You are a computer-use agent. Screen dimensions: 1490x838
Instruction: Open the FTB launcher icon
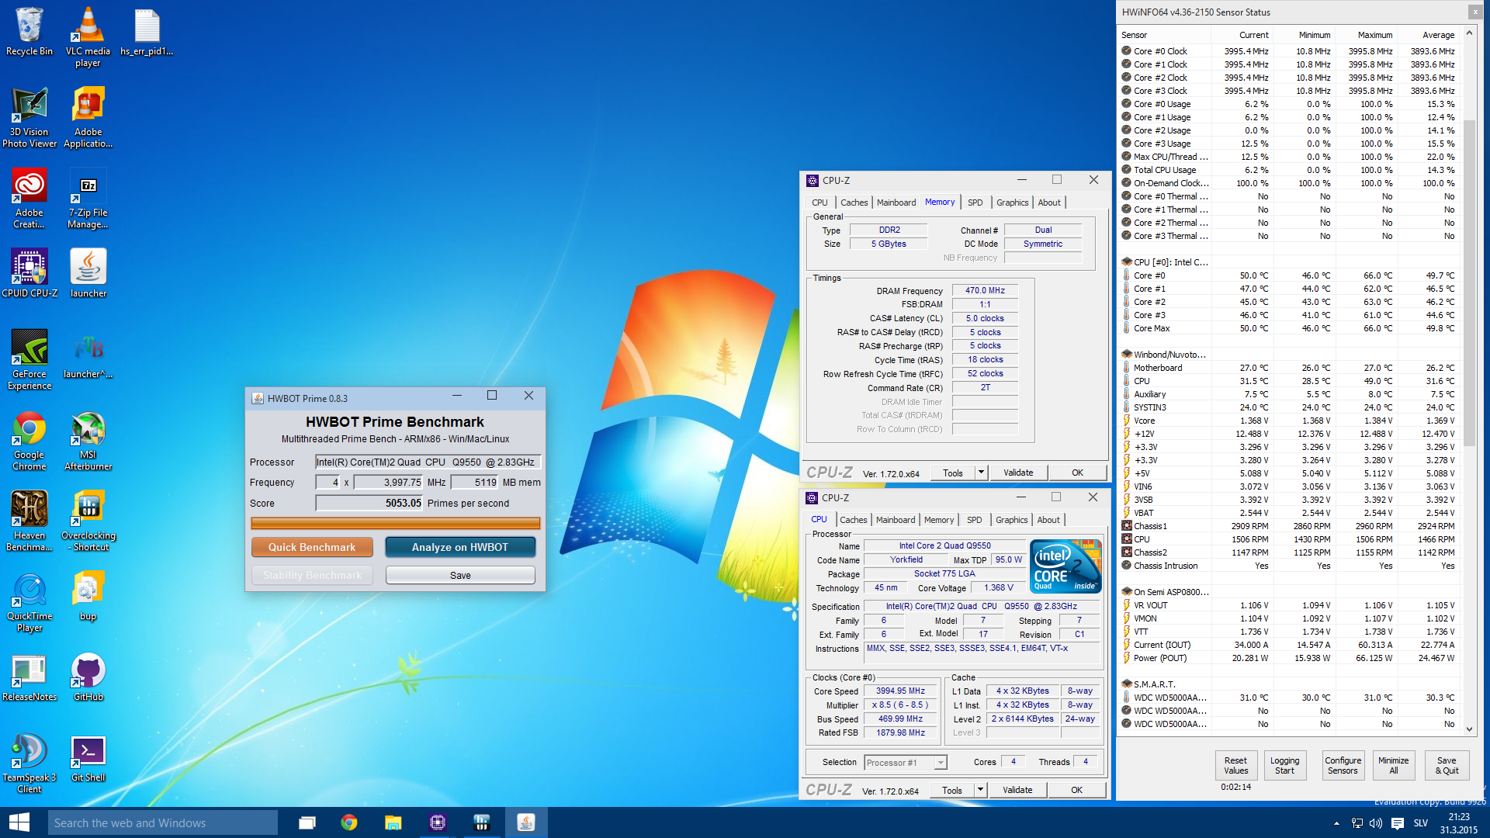coord(88,354)
